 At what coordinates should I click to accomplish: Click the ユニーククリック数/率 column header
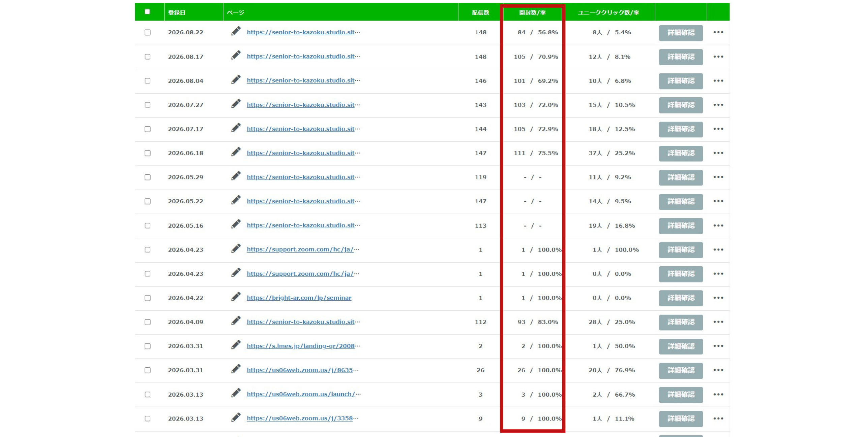608,12
